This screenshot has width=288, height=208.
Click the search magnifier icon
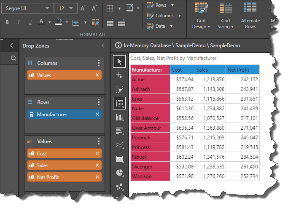pos(13,58)
